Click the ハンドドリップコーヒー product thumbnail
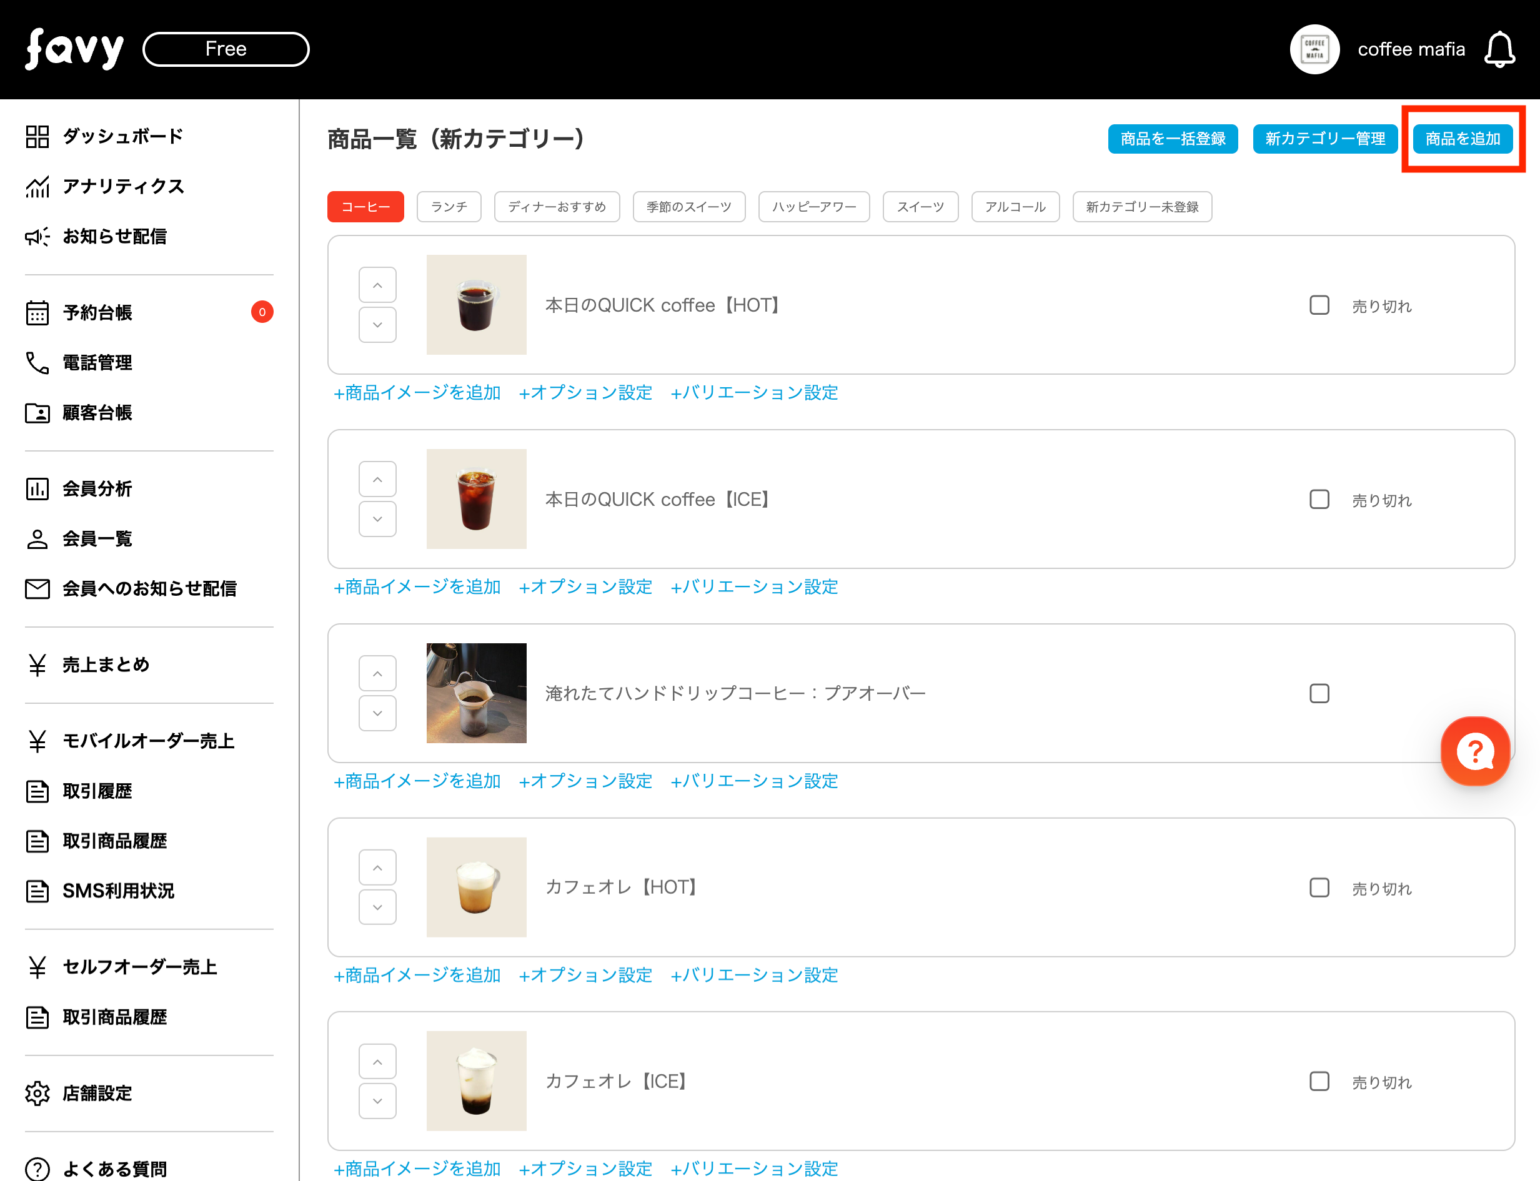Viewport: 1540px width, 1181px height. click(x=476, y=693)
